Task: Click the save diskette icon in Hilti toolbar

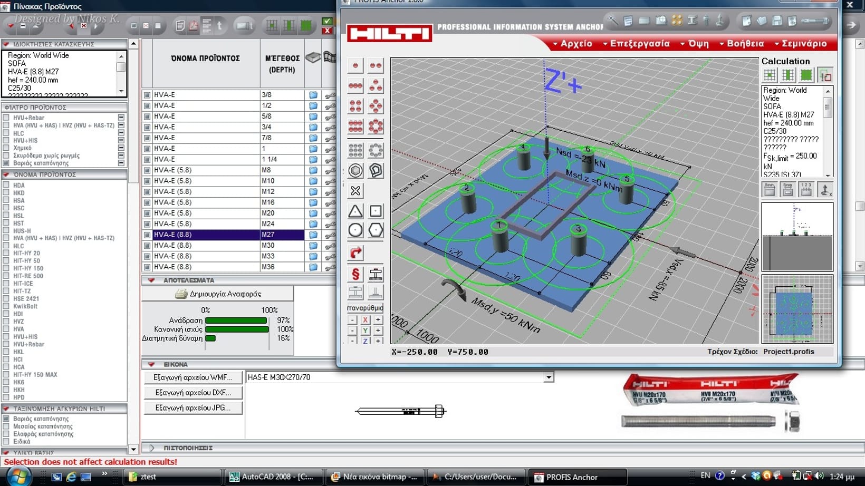Action: coord(777,21)
